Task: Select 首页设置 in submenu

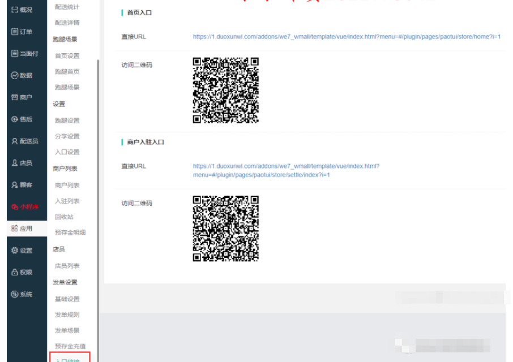Action: [67, 56]
